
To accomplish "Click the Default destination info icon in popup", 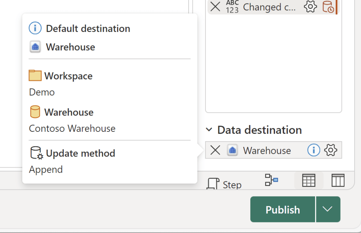I will [35, 28].
